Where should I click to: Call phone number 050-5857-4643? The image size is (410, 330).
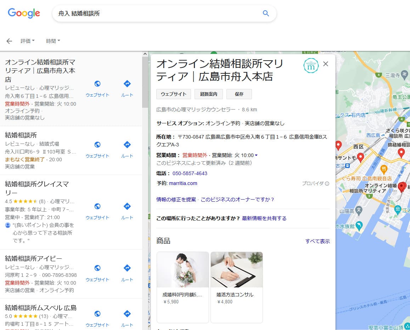(x=190, y=173)
